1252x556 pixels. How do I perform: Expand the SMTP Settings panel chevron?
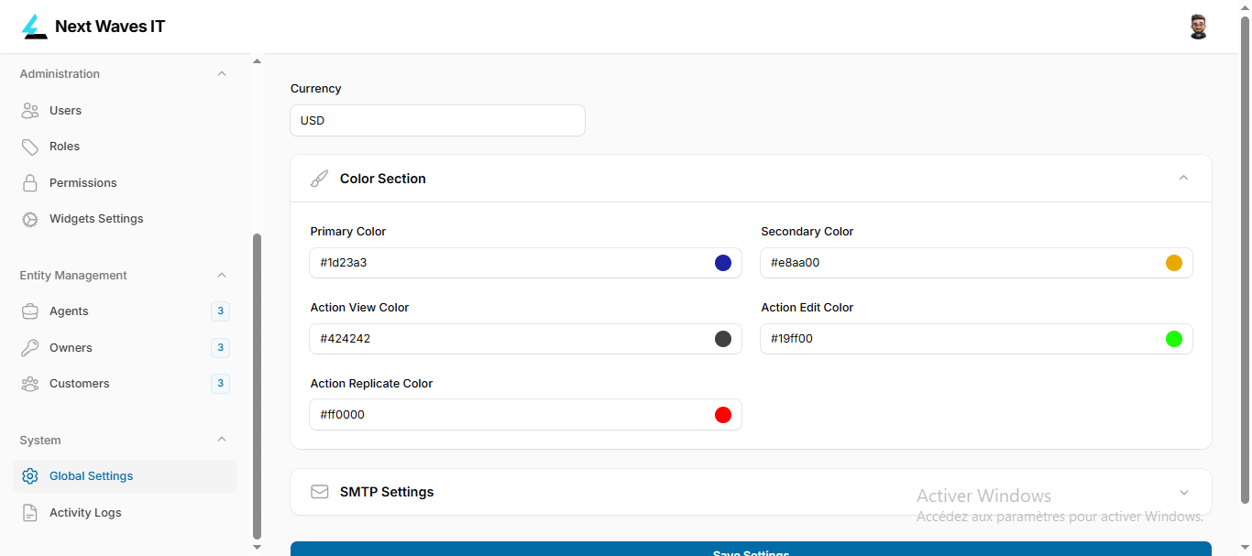click(x=1183, y=492)
